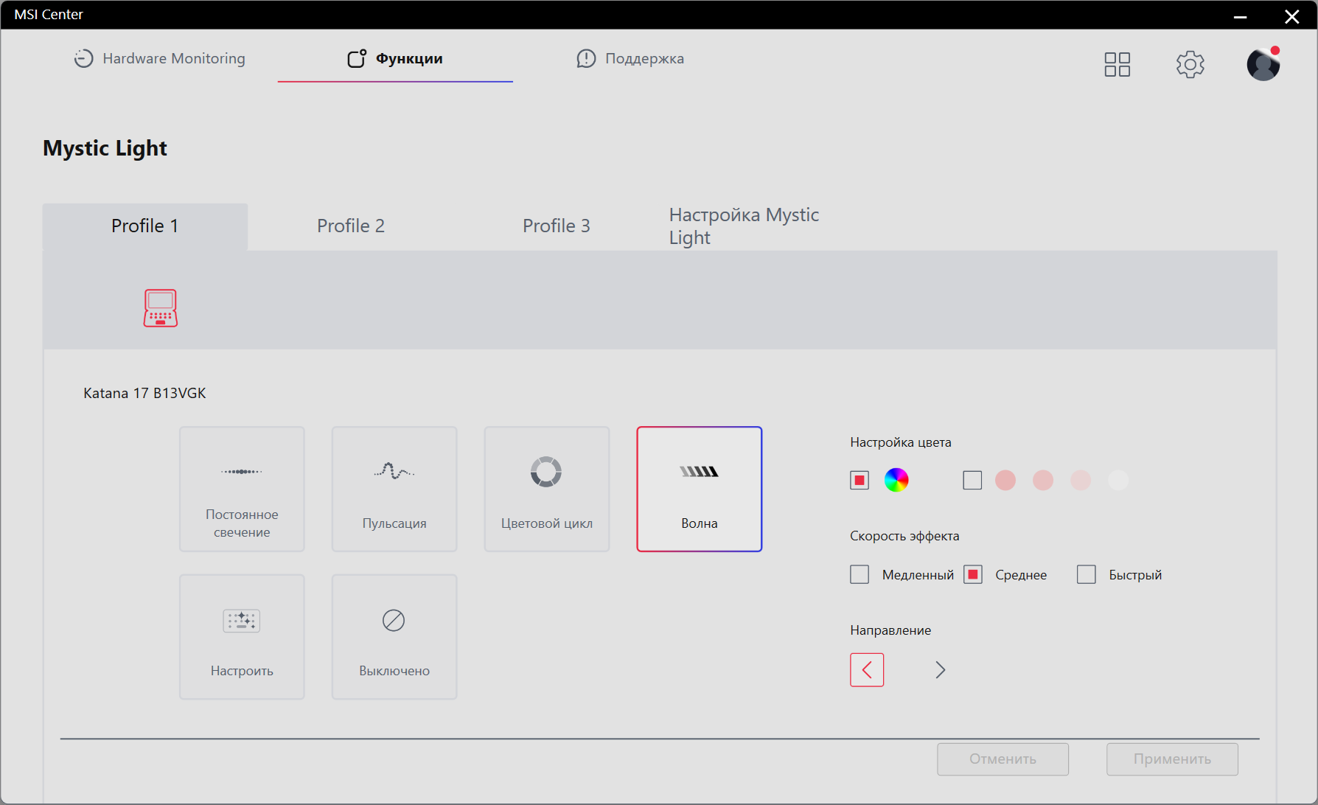Click the Направление label
The height and width of the screenshot is (805, 1318).
tap(890, 630)
